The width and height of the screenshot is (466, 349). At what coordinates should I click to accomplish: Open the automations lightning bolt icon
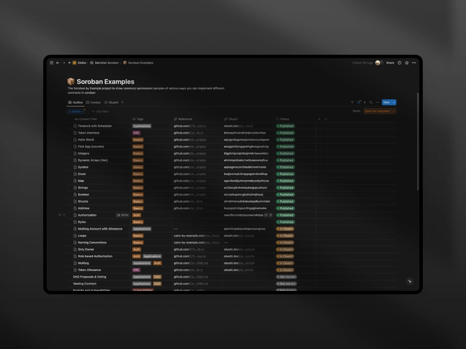click(x=365, y=103)
